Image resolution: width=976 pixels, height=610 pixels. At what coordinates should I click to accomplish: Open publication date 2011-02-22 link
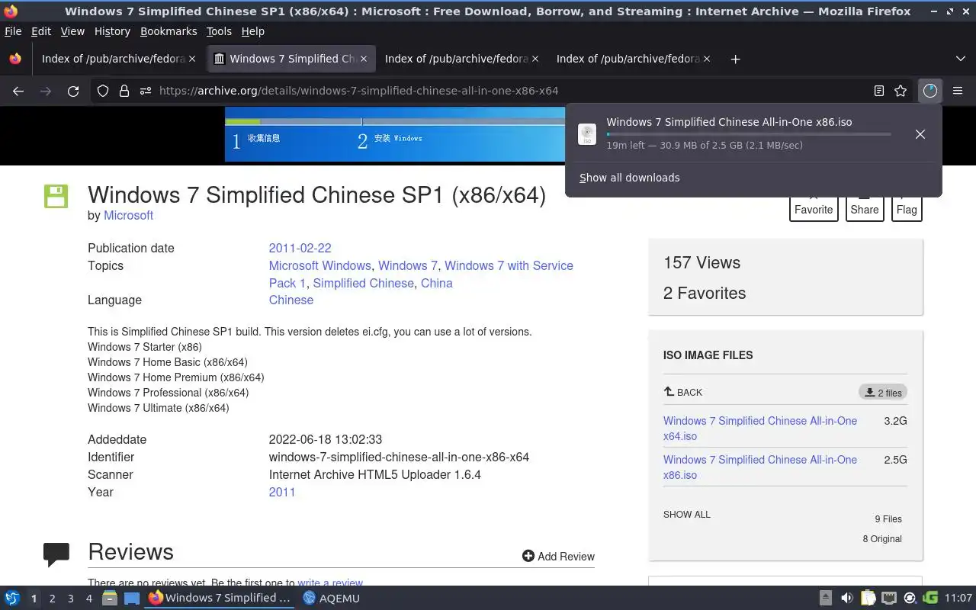click(300, 248)
